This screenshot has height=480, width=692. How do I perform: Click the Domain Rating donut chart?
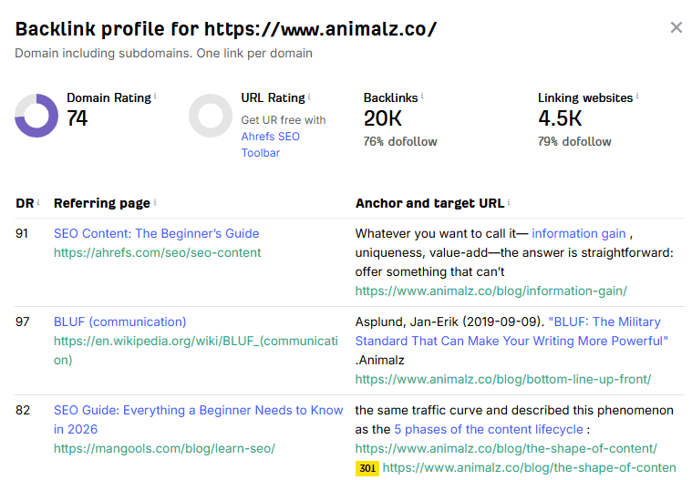36,116
